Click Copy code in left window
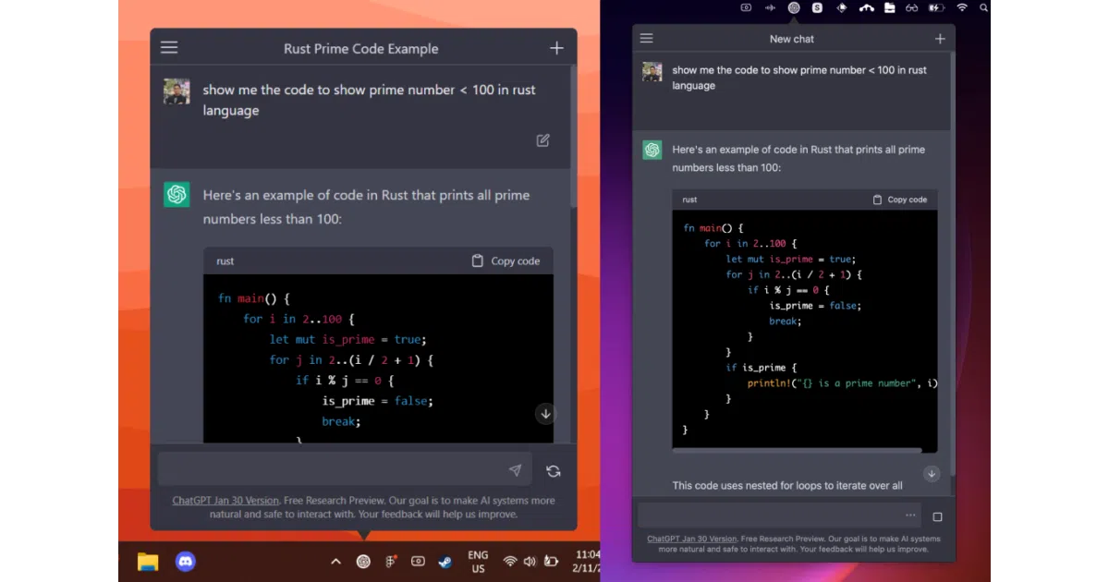 [506, 261]
